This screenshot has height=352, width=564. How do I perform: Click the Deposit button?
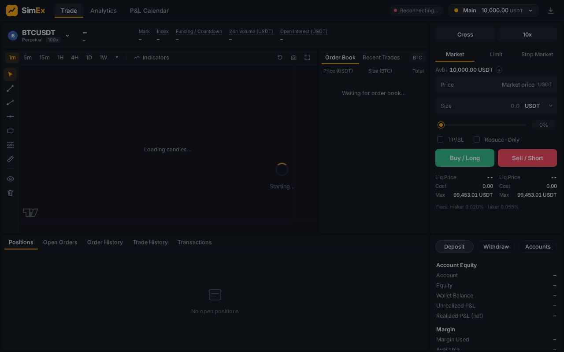click(x=454, y=247)
